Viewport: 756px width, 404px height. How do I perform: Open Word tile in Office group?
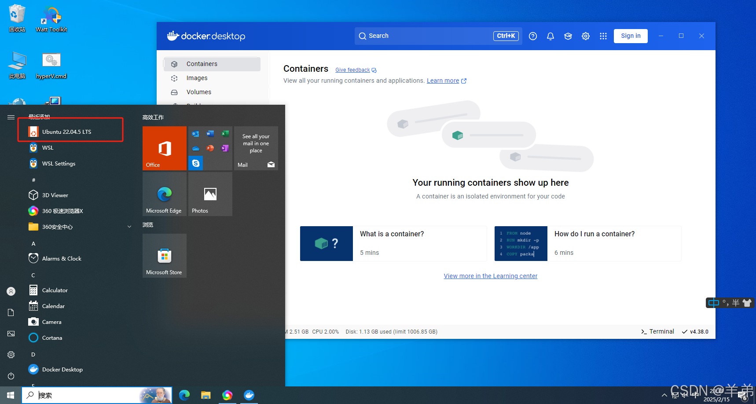coord(210,134)
